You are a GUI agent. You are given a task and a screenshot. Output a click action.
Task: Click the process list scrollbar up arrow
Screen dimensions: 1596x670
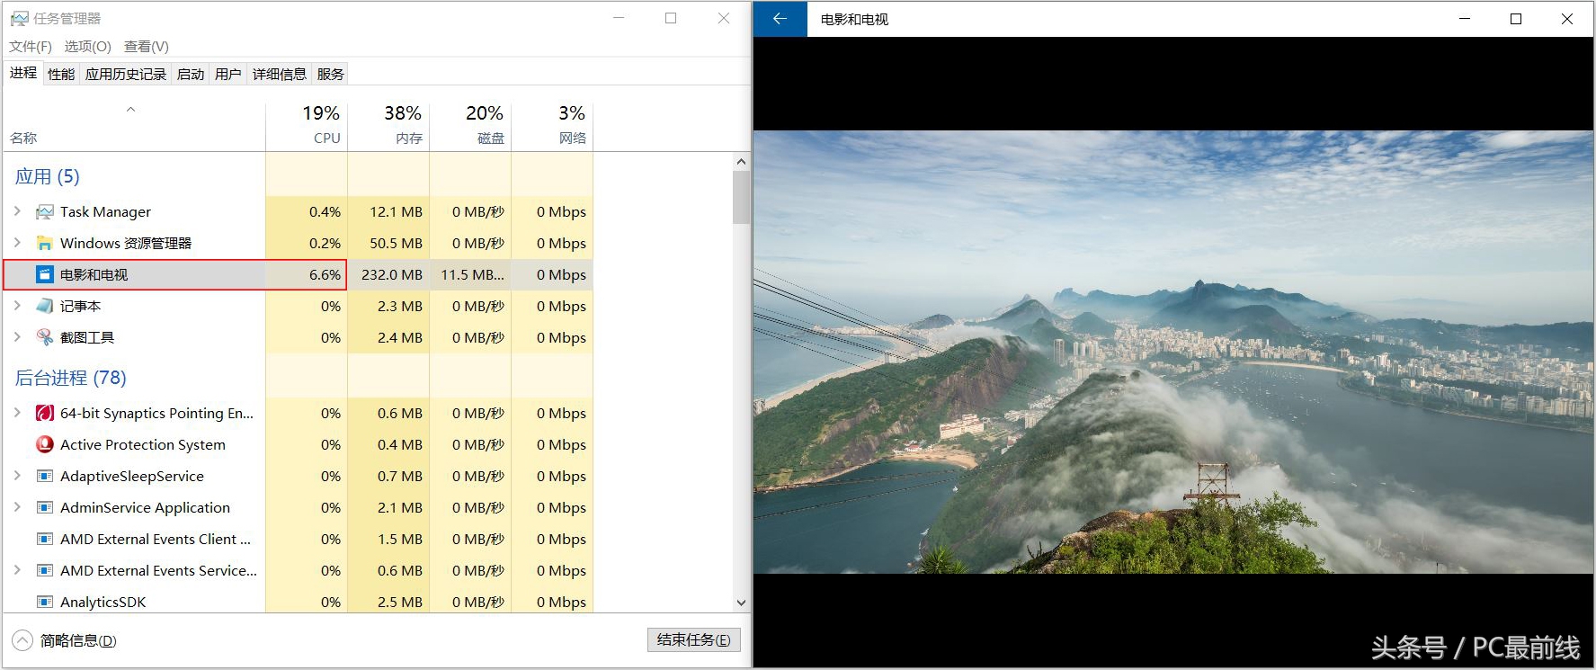tap(741, 162)
